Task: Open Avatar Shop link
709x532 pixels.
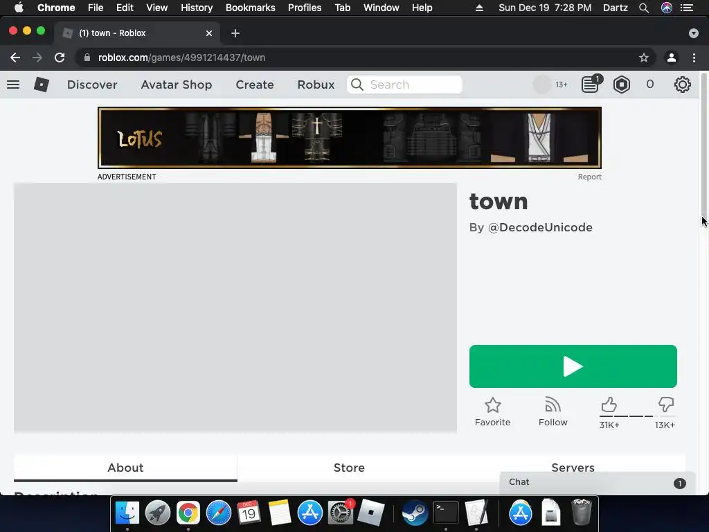Action: point(177,85)
